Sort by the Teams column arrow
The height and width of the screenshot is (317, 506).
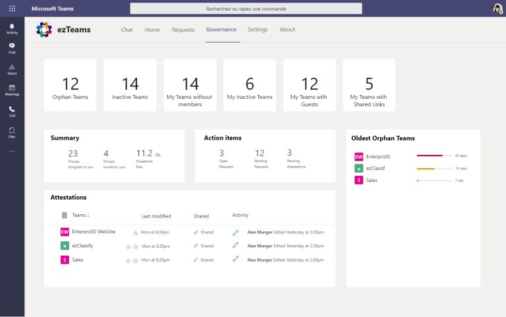pos(88,215)
